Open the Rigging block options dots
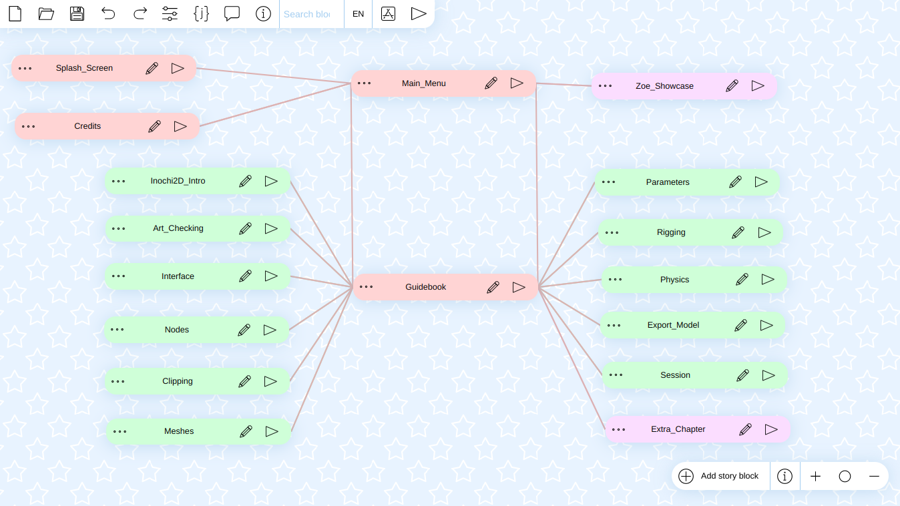 coord(612,232)
